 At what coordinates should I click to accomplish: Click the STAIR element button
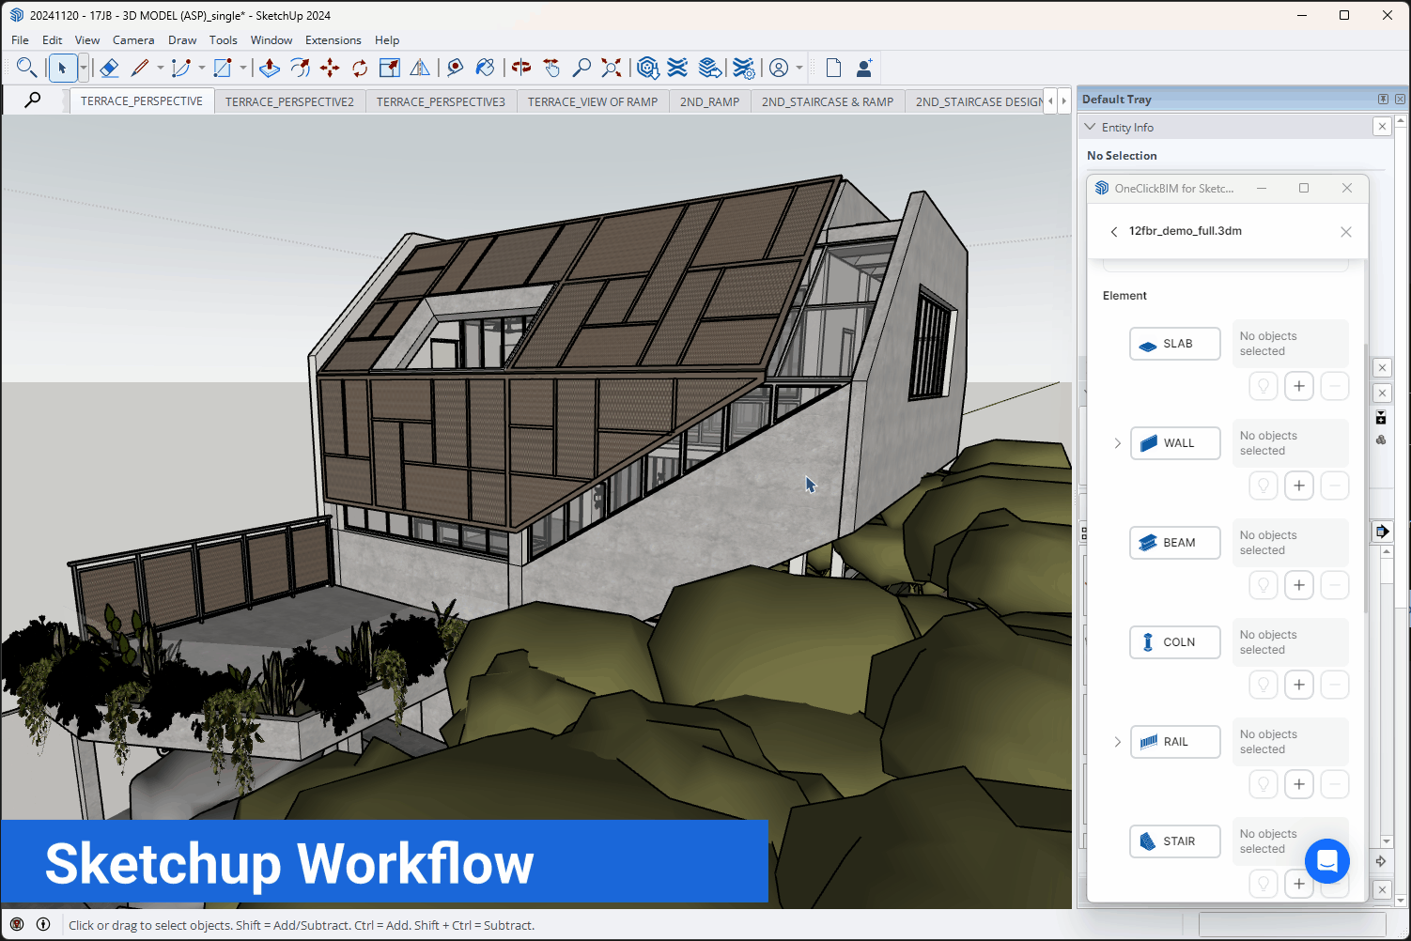1175,841
